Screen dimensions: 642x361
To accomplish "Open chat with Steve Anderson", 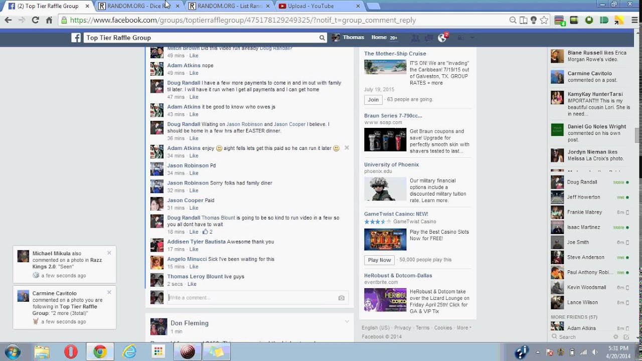I will pyautogui.click(x=590, y=257).
